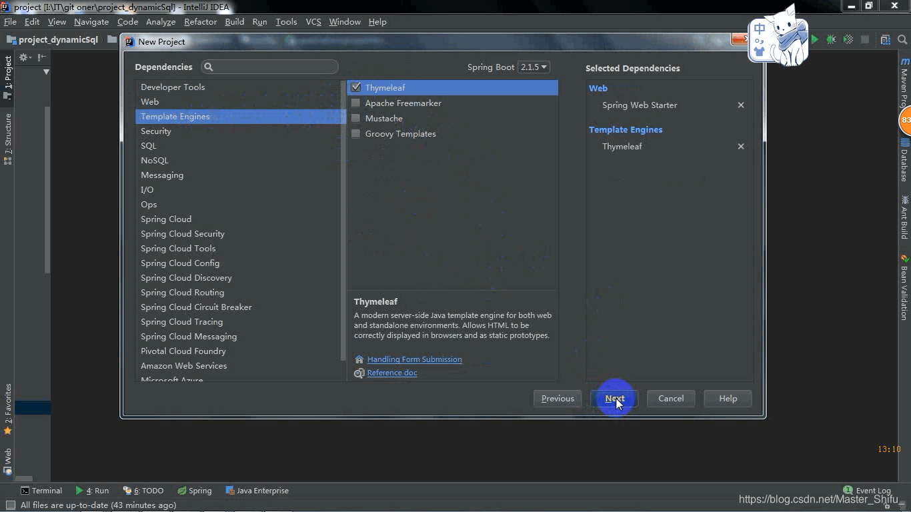Click the project_dynamicSql breadcrumb
911x512 pixels.
(53, 39)
